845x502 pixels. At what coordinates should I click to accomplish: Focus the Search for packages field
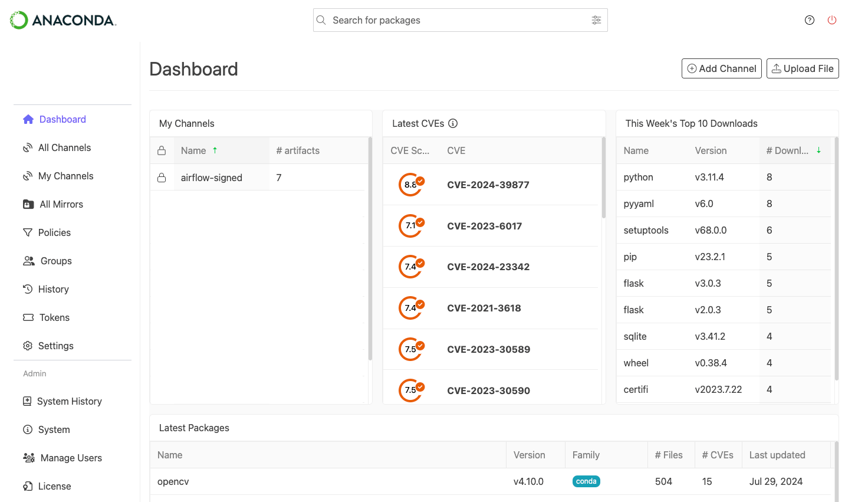pyautogui.click(x=460, y=20)
